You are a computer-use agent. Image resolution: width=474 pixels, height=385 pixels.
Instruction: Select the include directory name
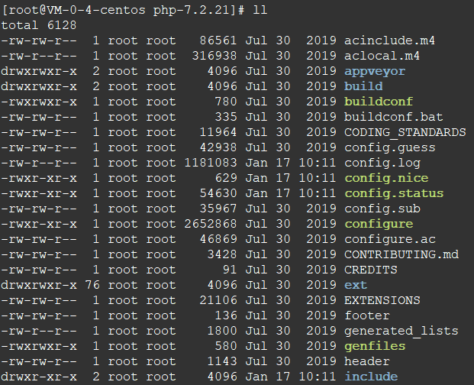(371, 377)
